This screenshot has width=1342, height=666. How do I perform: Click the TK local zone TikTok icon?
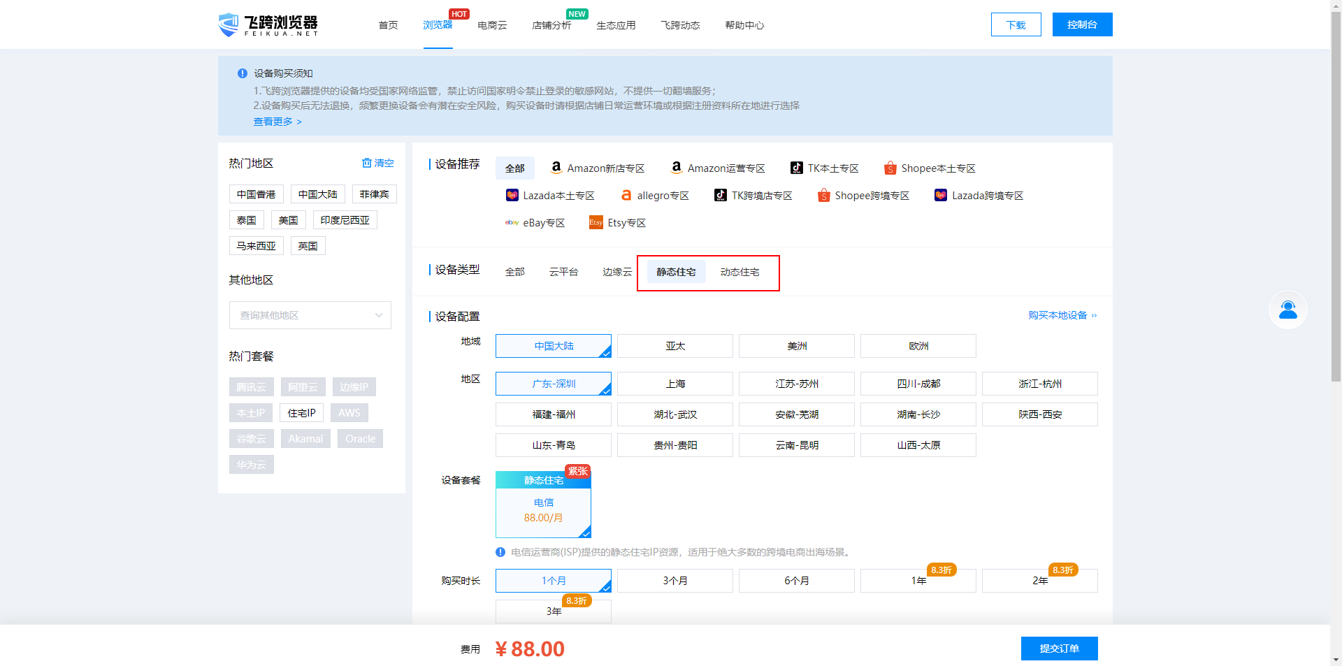point(797,168)
